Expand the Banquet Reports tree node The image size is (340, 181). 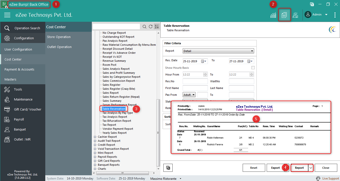(95, 165)
